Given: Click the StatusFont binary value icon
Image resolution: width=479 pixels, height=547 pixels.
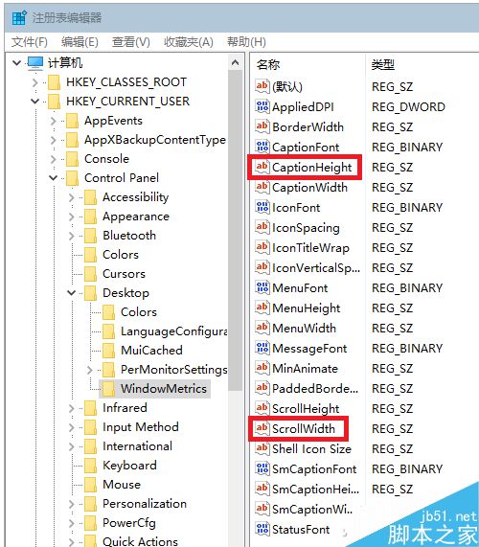Looking at the screenshot, I should tap(262, 529).
